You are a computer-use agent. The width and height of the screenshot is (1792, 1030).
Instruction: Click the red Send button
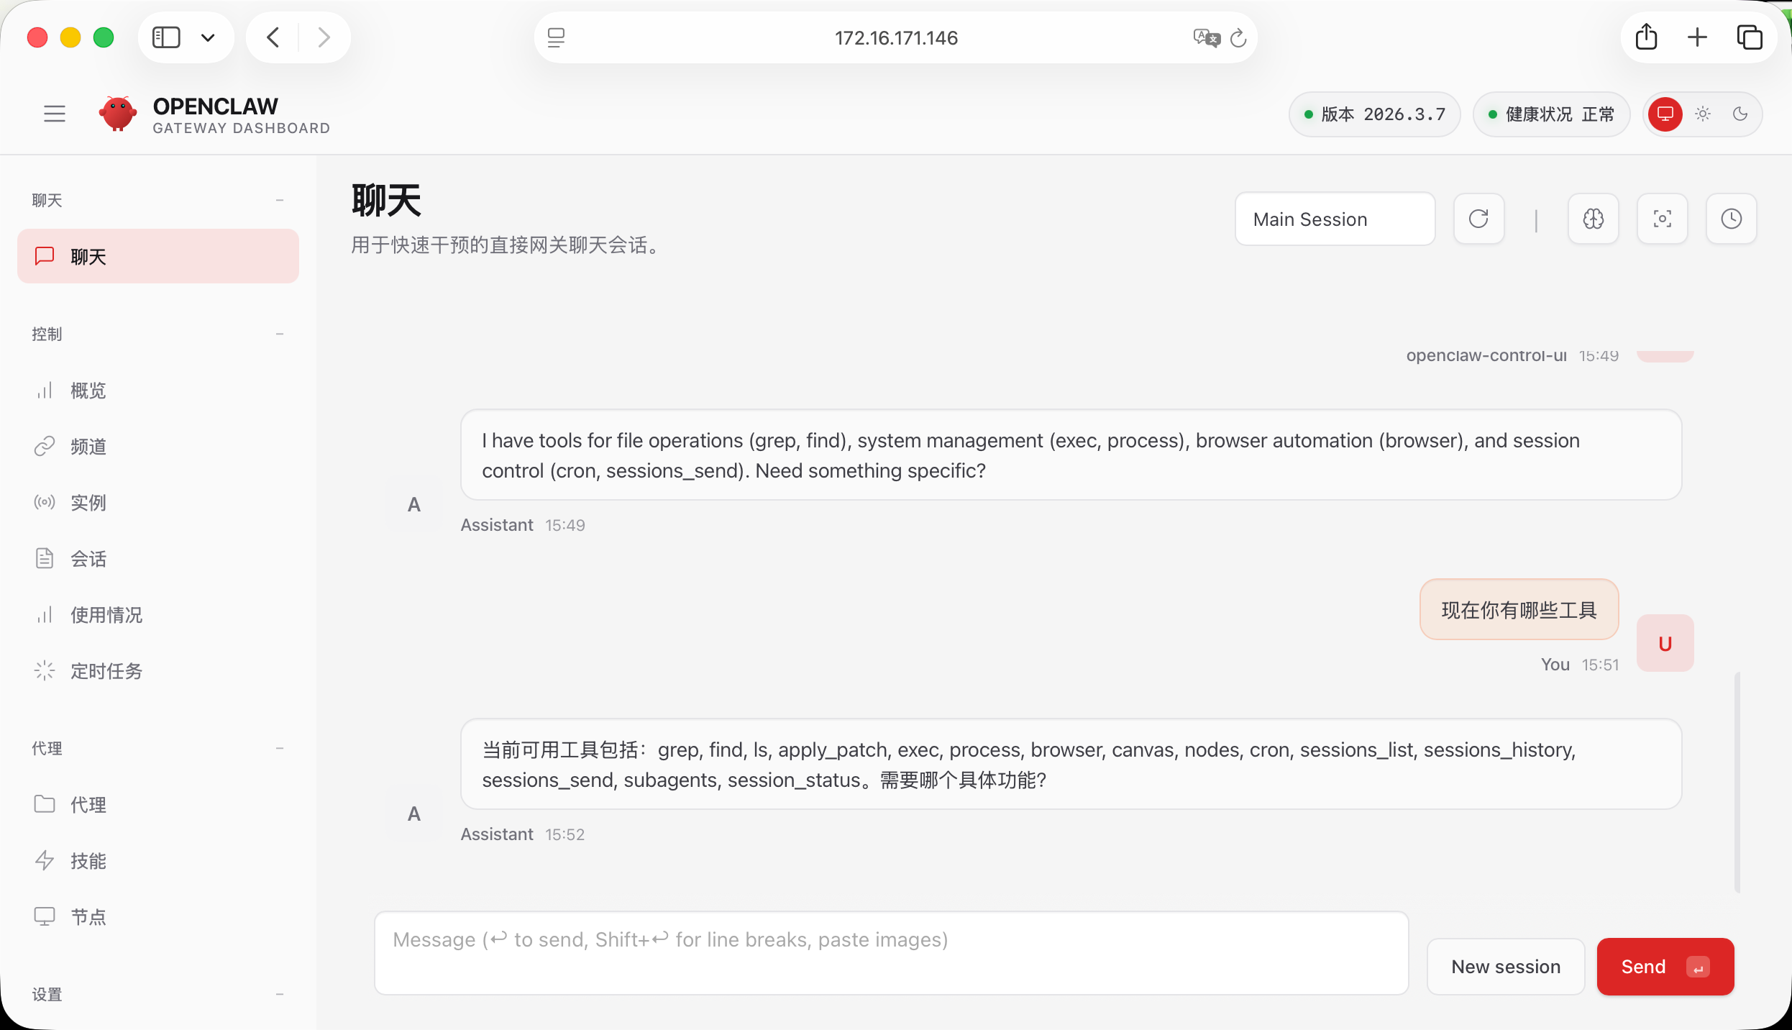coord(1664,967)
